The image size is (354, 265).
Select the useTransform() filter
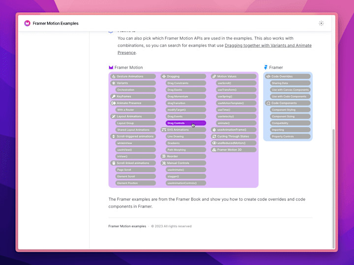point(236,90)
